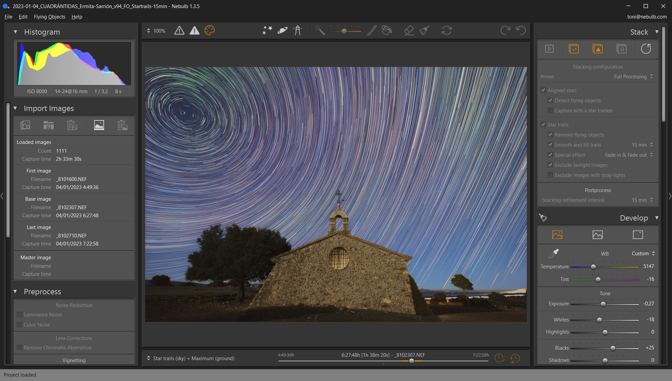This screenshot has width=672, height=381.
Task: Uncheck Exclude twilight images
Action: coord(550,165)
